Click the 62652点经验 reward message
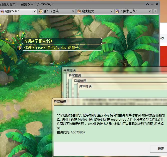Viewport: 167px width, 157px height. [62, 48]
